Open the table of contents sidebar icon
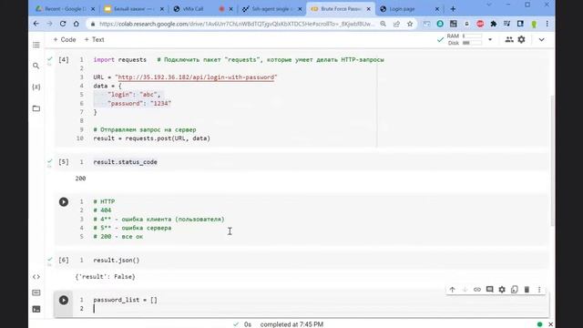 pos(36,45)
